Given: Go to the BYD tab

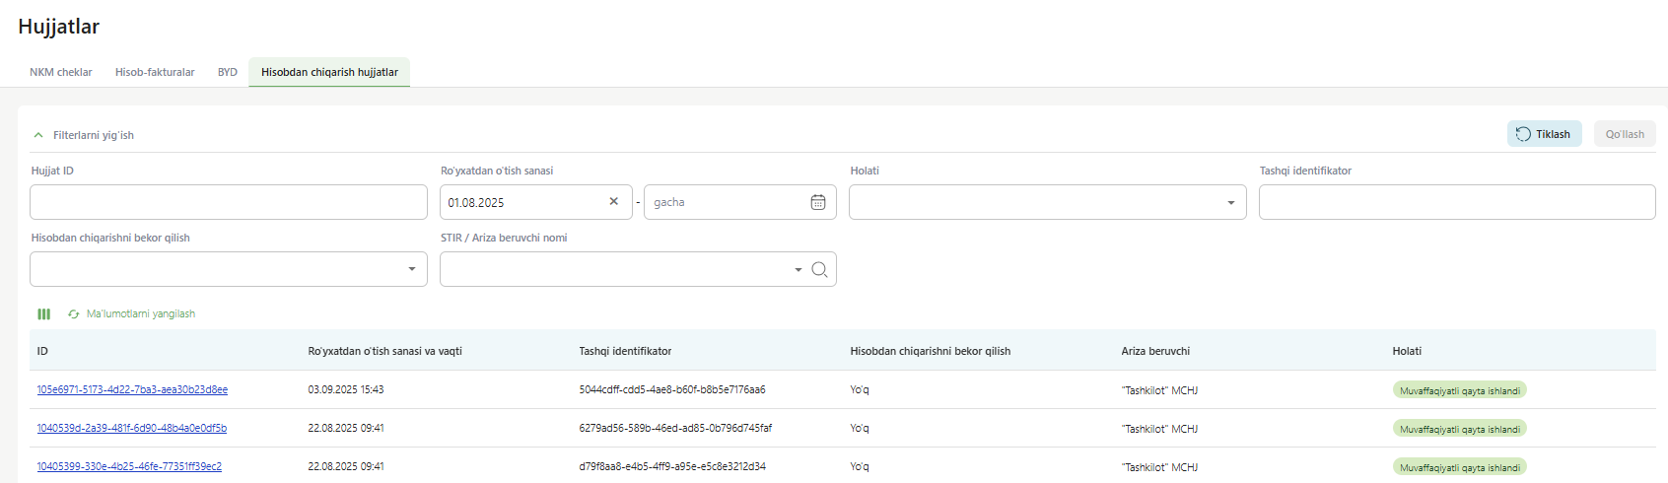Looking at the screenshot, I should click(228, 72).
